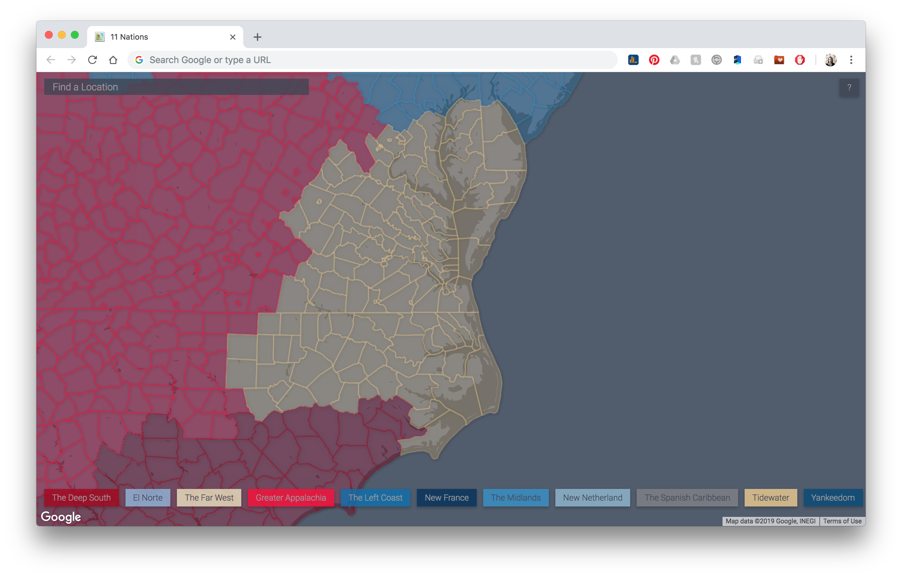
Task: Toggle the Tidewater legend filter
Action: pos(770,498)
